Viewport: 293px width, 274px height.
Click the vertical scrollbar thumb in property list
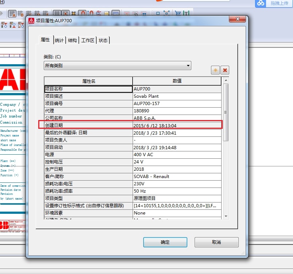coord(226,112)
